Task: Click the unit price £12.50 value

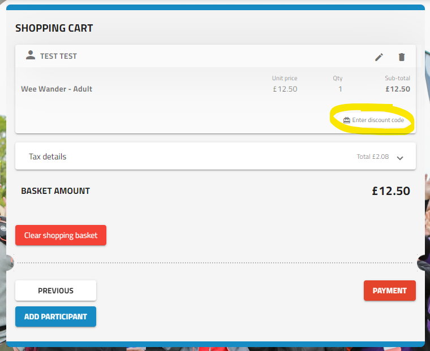Action: (285, 89)
